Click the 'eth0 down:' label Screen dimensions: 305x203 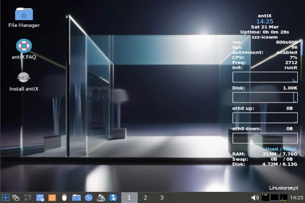point(247,128)
